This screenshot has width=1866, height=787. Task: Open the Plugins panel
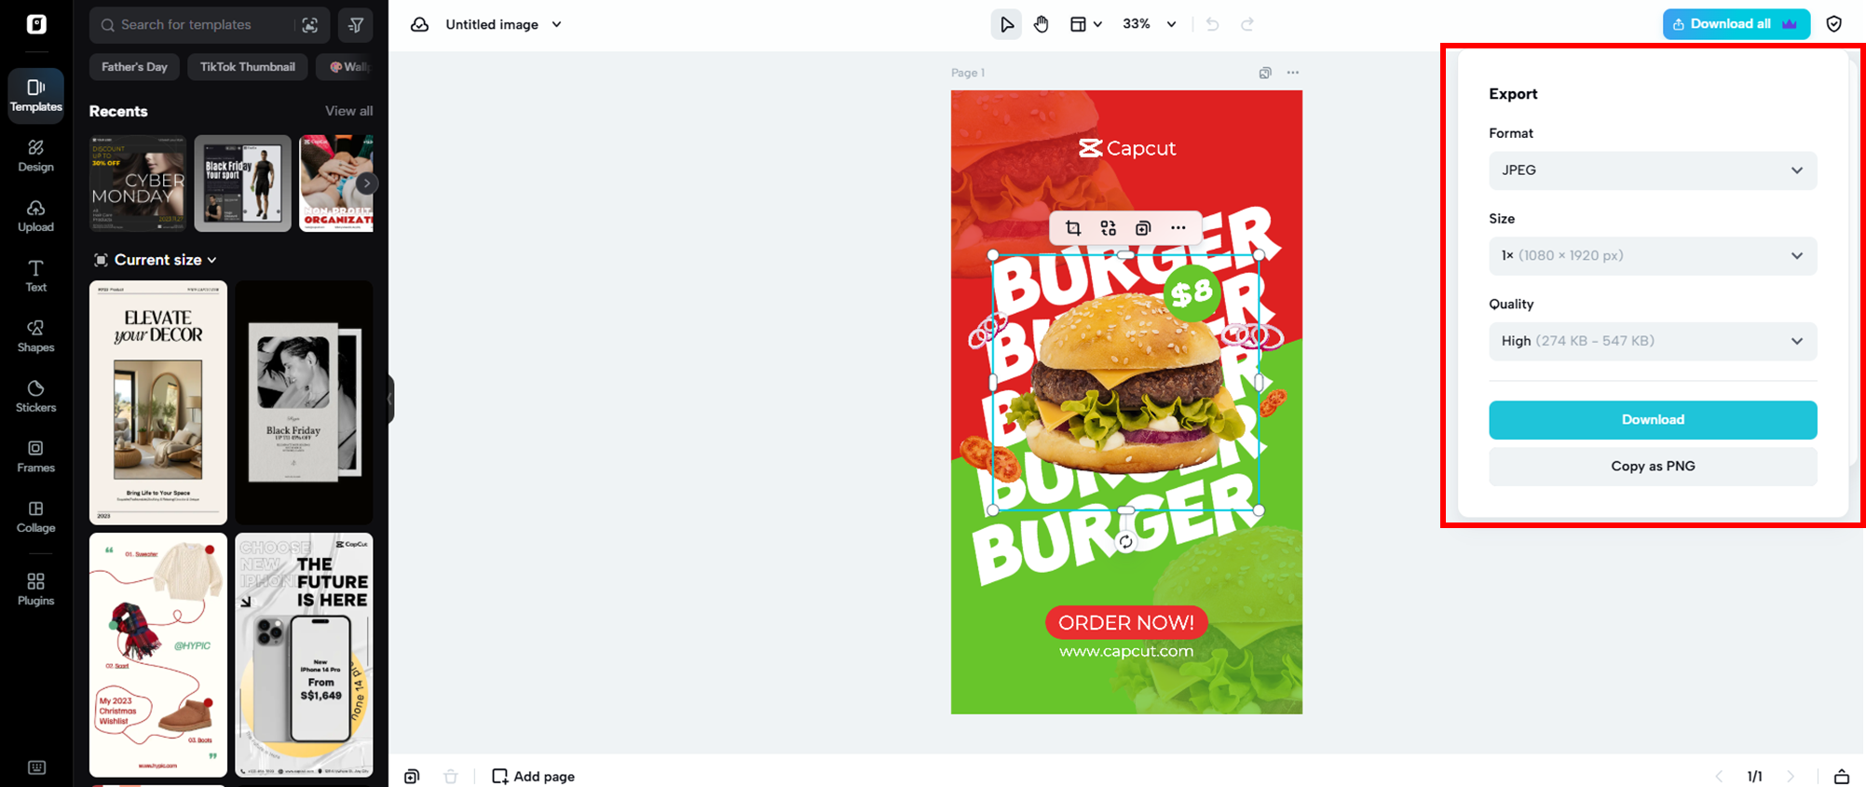pos(35,590)
